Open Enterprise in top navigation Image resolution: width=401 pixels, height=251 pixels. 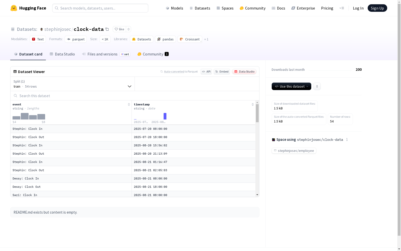point(303,8)
